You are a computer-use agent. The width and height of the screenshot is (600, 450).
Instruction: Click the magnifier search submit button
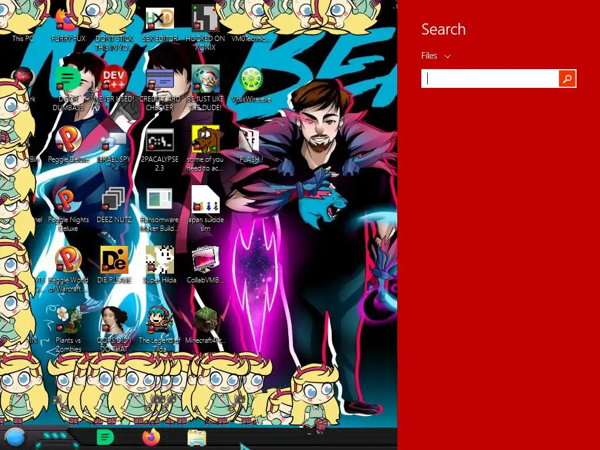pyautogui.click(x=567, y=79)
